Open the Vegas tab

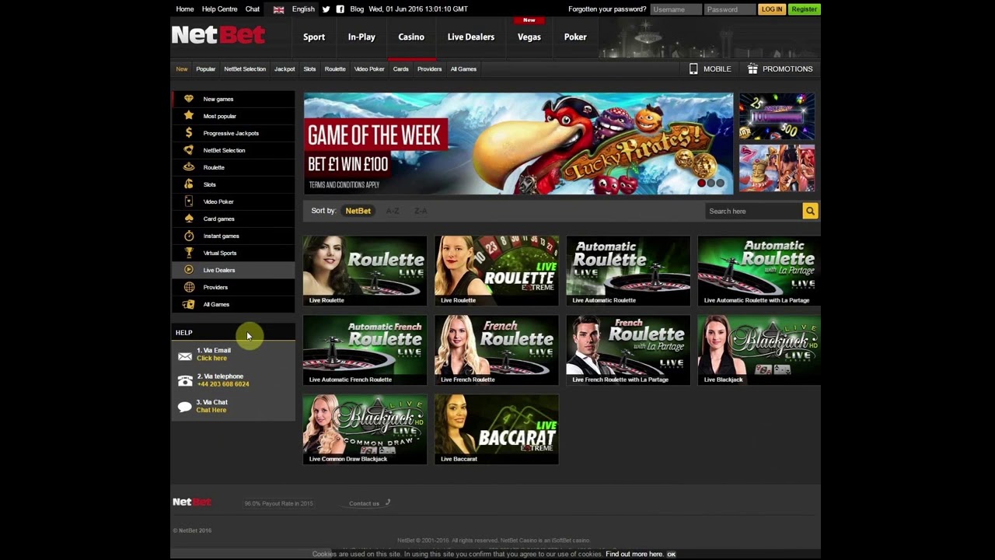click(529, 37)
